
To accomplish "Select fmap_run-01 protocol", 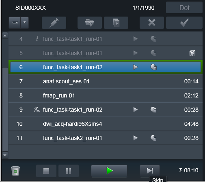I will [106, 95].
